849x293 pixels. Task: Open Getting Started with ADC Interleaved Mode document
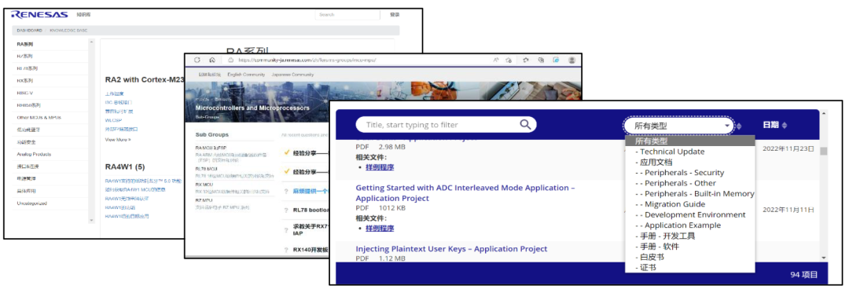[465, 193]
